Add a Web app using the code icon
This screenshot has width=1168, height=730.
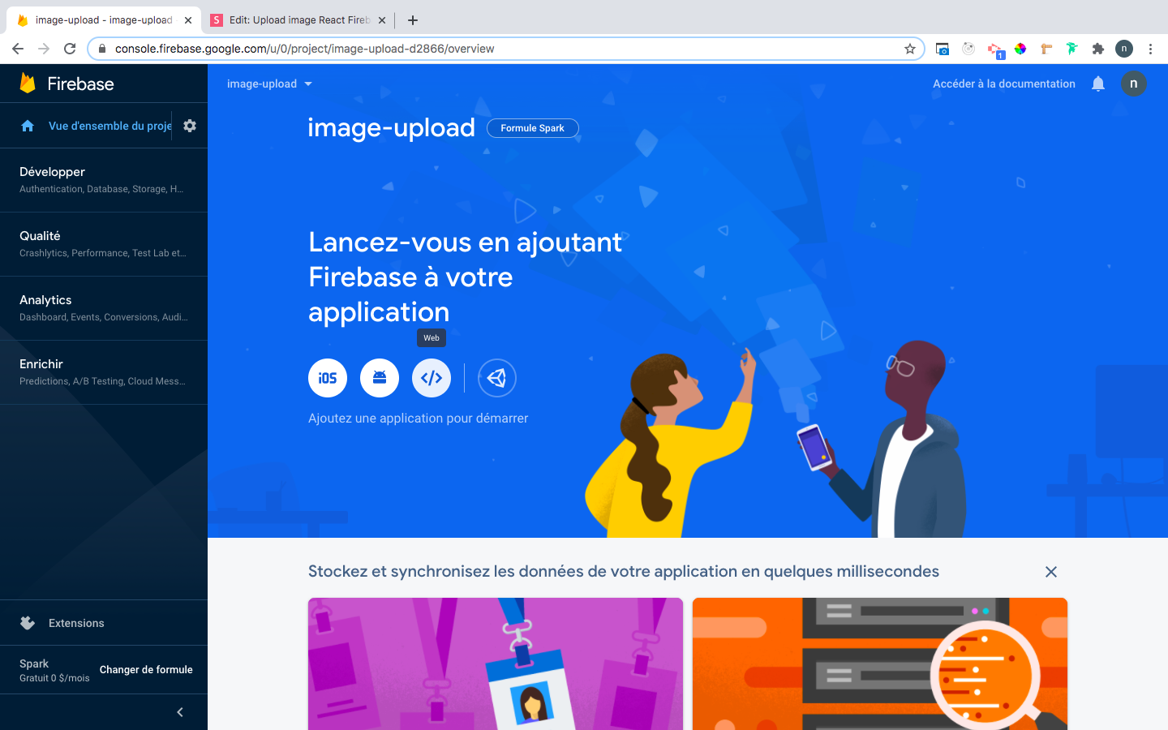[x=432, y=378]
